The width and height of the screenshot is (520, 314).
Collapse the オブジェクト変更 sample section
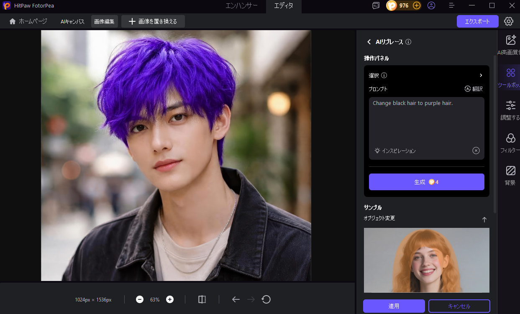(x=484, y=219)
